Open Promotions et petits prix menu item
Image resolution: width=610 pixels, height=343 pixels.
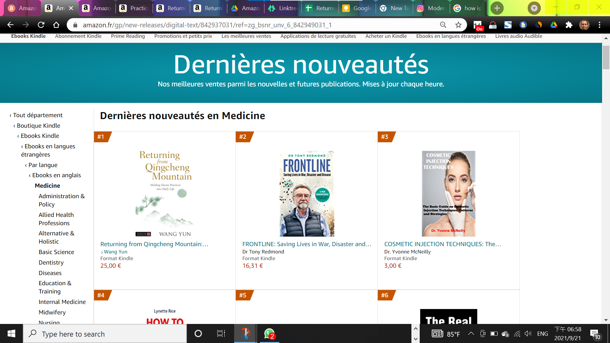click(x=183, y=36)
